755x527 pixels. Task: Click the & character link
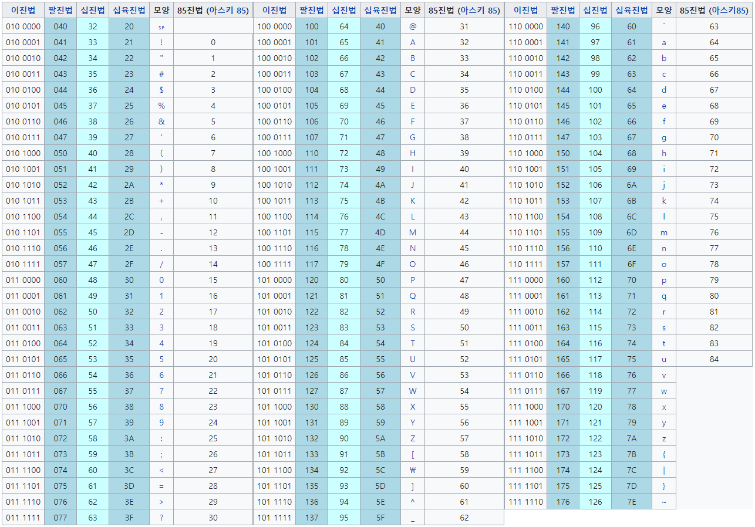click(x=161, y=121)
